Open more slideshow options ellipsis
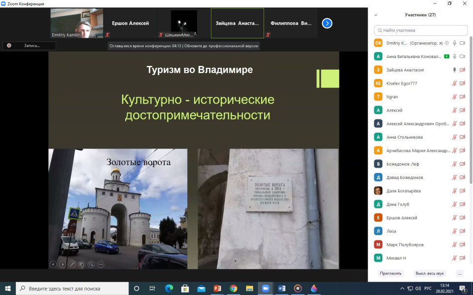 pyautogui.click(x=101, y=265)
